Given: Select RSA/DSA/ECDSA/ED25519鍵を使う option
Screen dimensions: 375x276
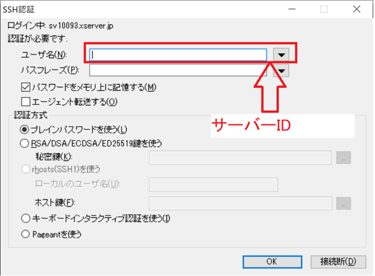Looking at the screenshot, I should (x=24, y=143).
